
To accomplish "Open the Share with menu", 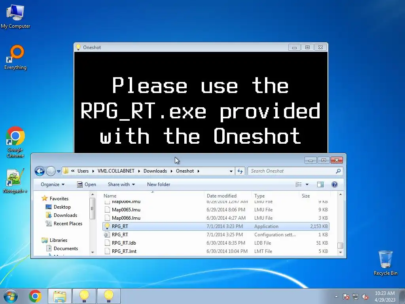I will click(x=121, y=184).
